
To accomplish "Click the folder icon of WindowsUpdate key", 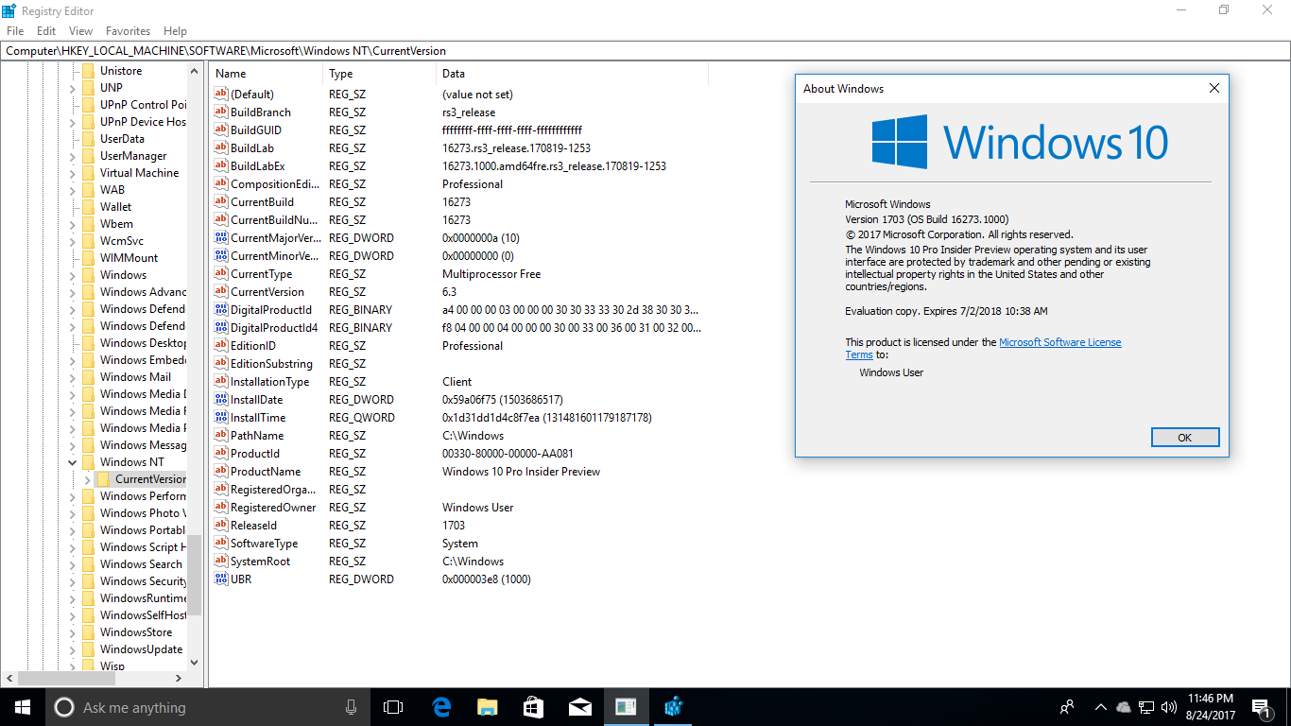I will pos(88,649).
